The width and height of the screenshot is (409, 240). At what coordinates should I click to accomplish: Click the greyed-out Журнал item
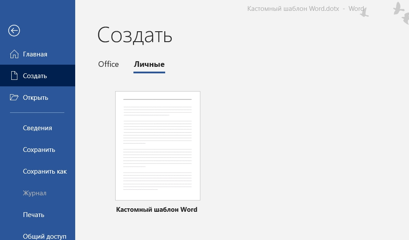tap(34, 193)
